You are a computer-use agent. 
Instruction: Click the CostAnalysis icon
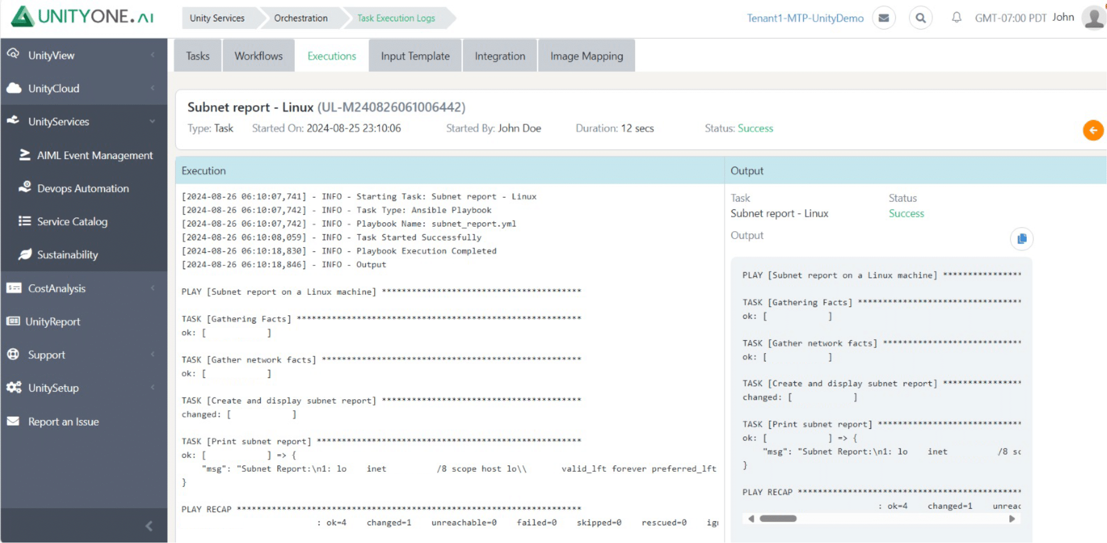pos(14,288)
